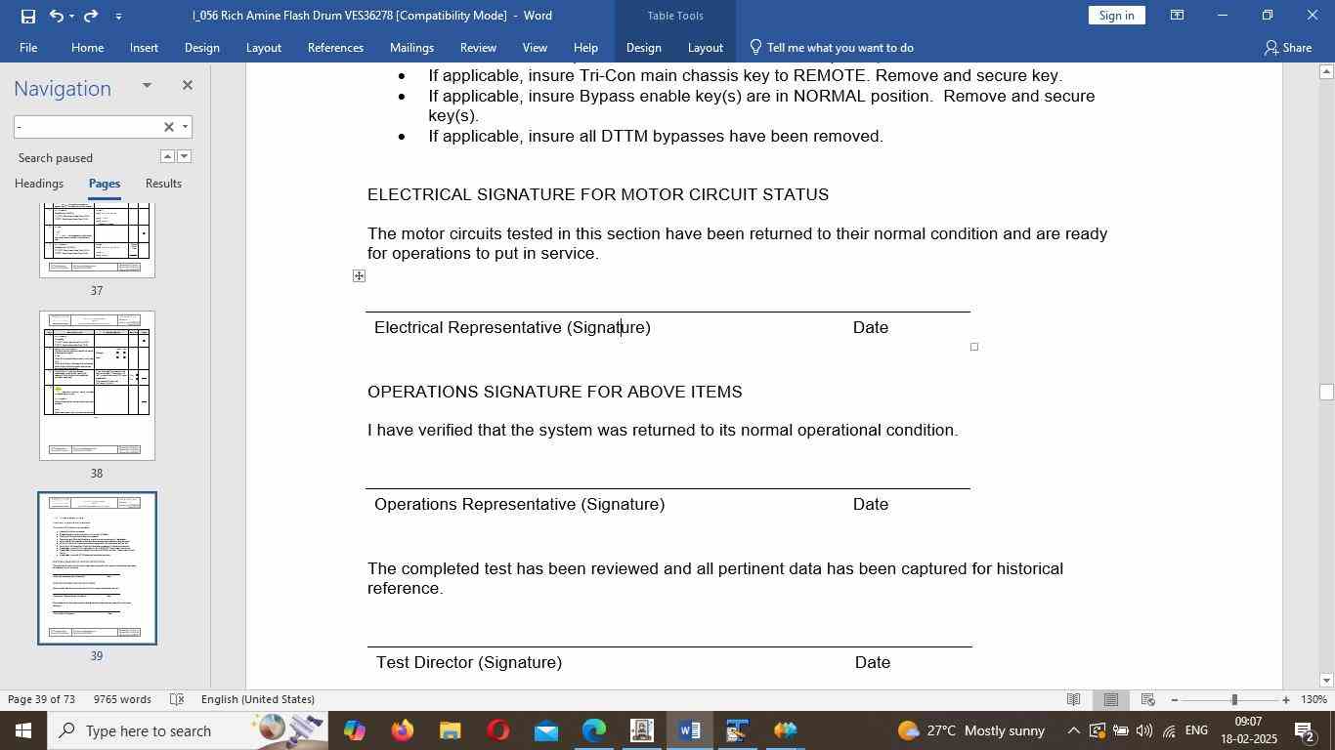Save the document using the floppy disk icon
This screenshot has width=1335, height=750.
(x=27, y=16)
